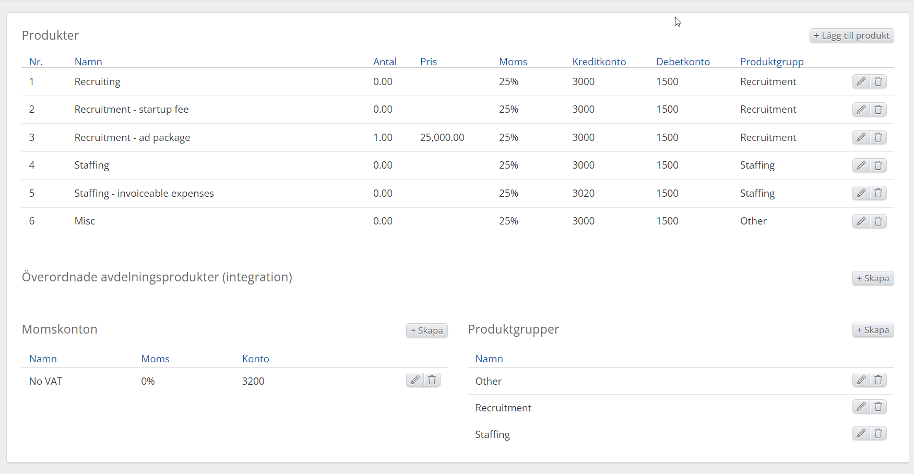Sort Momskonton table by Konto header
The width and height of the screenshot is (914, 474).
click(x=255, y=359)
